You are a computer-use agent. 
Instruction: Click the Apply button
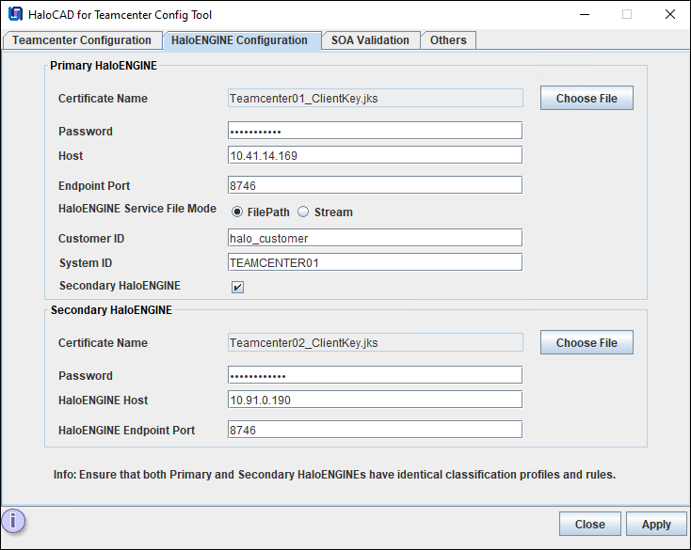click(x=656, y=524)
